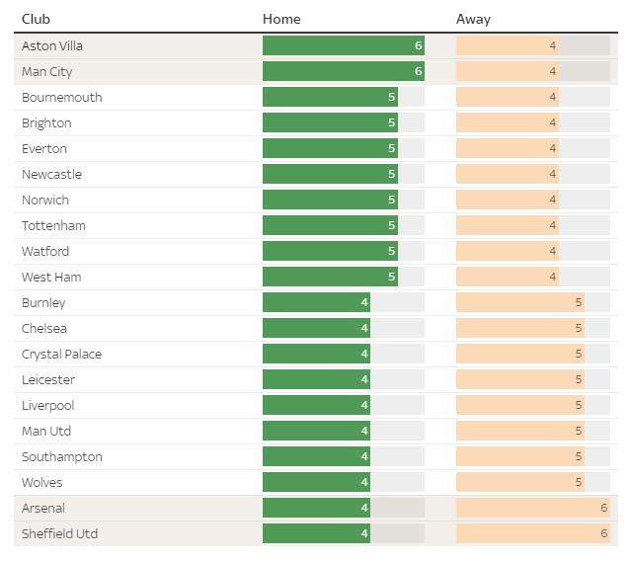Click Burnley's away bar showing 5

pyautogui.click(x=519, y=302)
